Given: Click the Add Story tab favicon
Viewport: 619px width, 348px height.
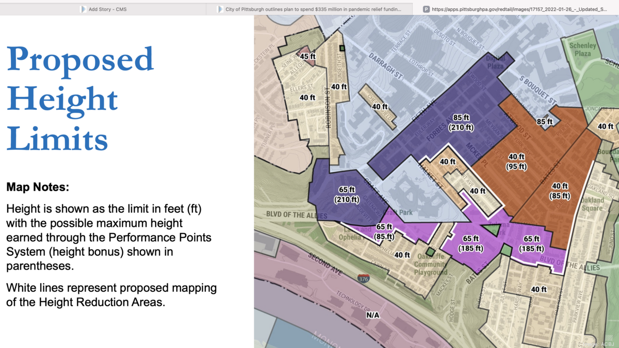Looking at the screenshot, I should (83, 9).
